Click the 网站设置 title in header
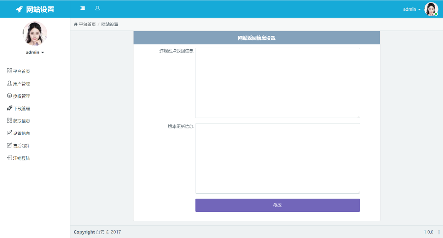Viewport: 443px width, 238px height. (40, 9)
